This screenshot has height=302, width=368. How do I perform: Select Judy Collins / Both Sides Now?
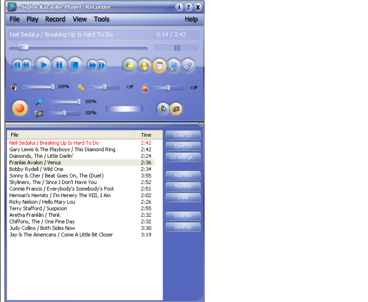(81, 228)
